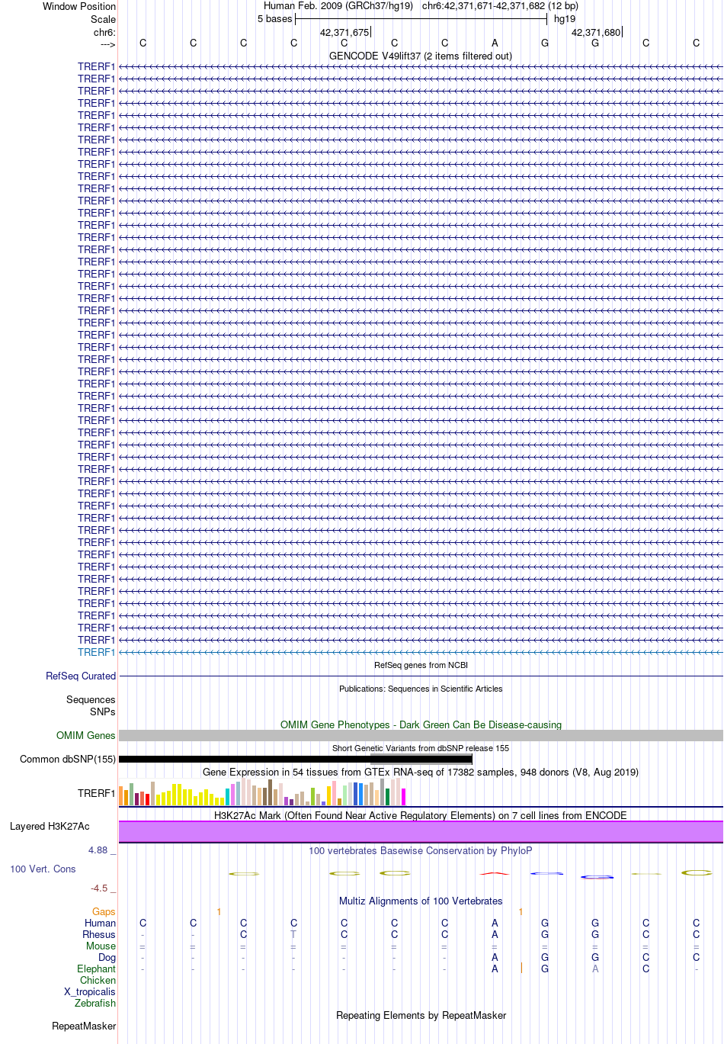724x1044 pixels.
Task: Click the red A PhyloP conservation glyph
Action: (x=495, y=873)
